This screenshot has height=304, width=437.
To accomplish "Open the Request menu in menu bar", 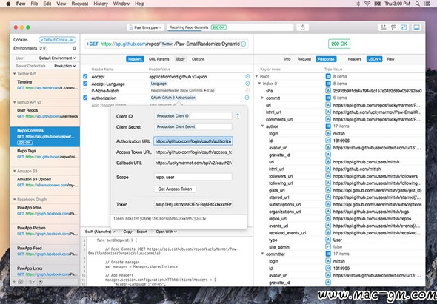I will pos(80,4).
